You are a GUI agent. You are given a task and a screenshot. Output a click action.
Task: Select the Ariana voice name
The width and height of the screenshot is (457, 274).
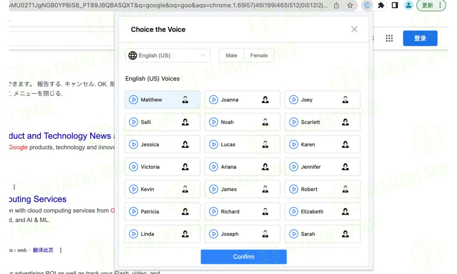pos(228,167)
